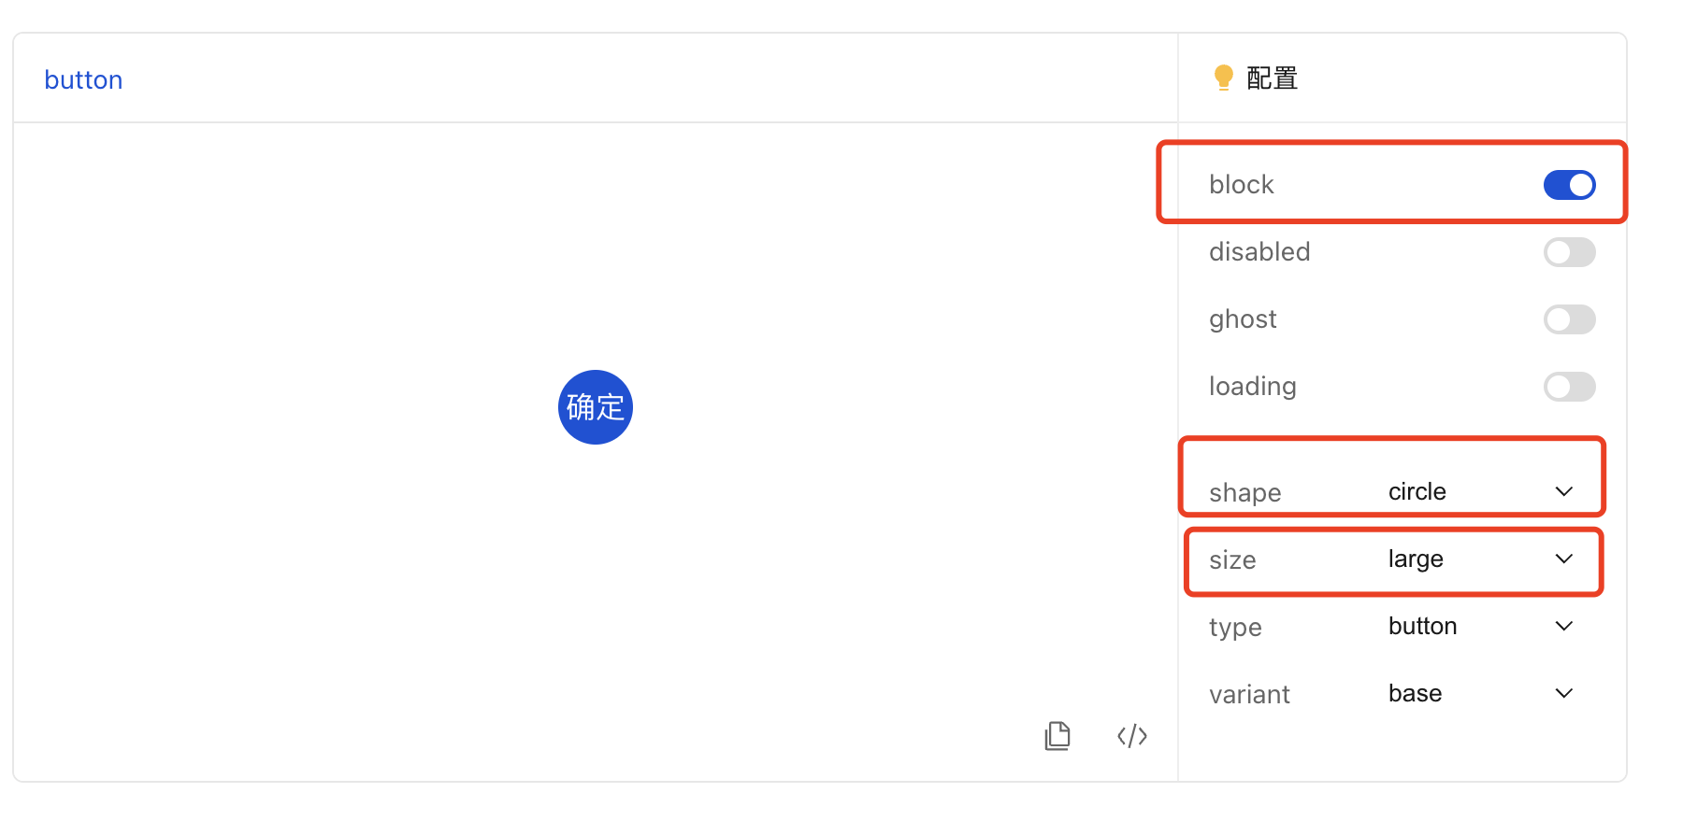Click the block label text
The image size is (1683, 835).
(x=1241, y=184)
